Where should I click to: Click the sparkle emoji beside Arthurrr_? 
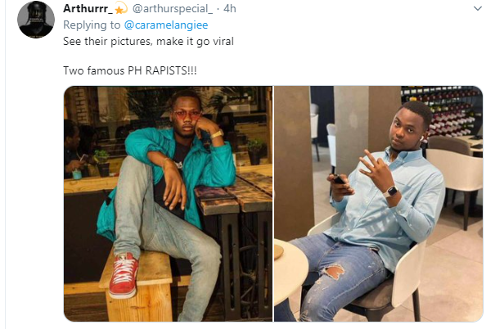[120, 10]
